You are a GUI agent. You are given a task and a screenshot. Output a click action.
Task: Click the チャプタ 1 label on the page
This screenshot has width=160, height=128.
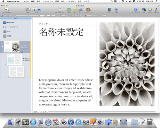coord(44,24)
